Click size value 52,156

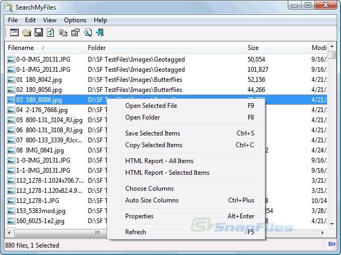[256, 80]
